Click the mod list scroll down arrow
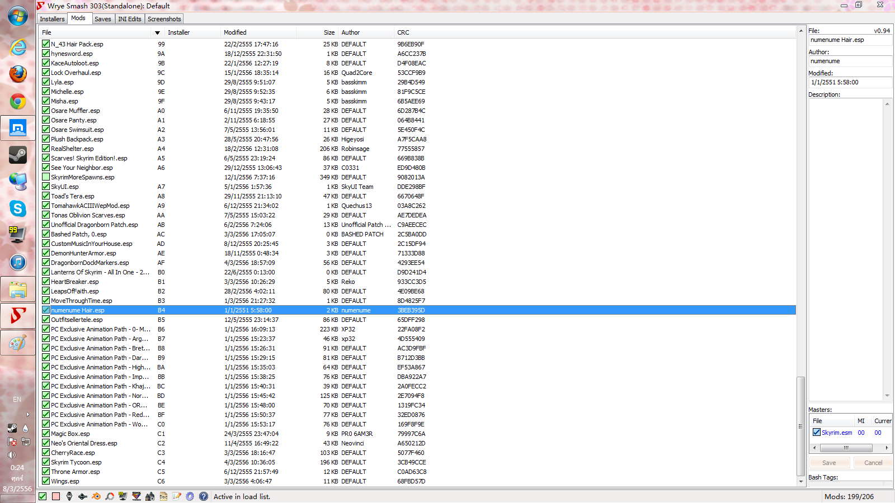Image resolution: width=895 pixels, height=503 pixels. click(801, 481)
